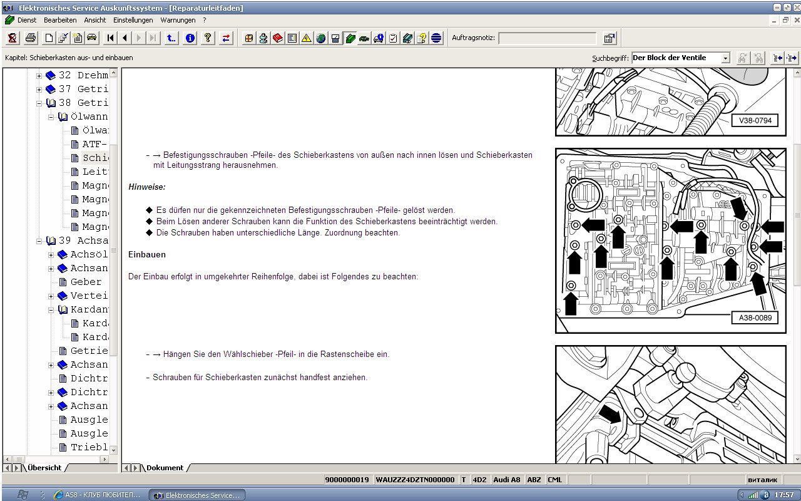Collapse the 'Ölwann' subtree
The image size is (801, 501).
(51, 116)
